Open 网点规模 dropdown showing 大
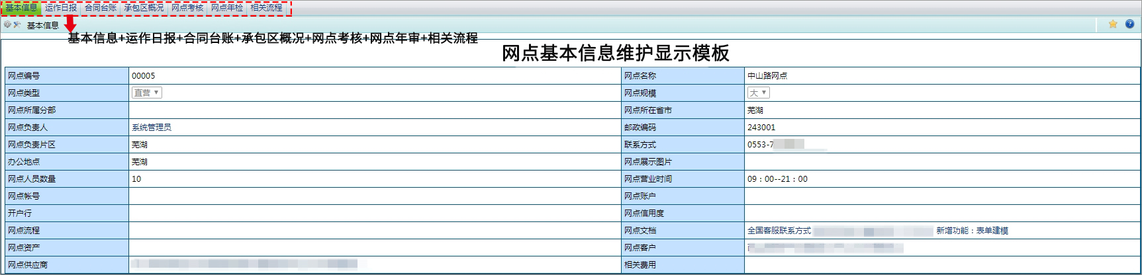This screenshot has width=1142, height=275. [758, 93]
